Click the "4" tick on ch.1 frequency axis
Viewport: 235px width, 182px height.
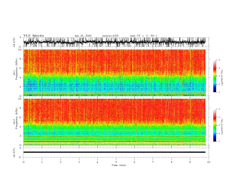[20, 78]
